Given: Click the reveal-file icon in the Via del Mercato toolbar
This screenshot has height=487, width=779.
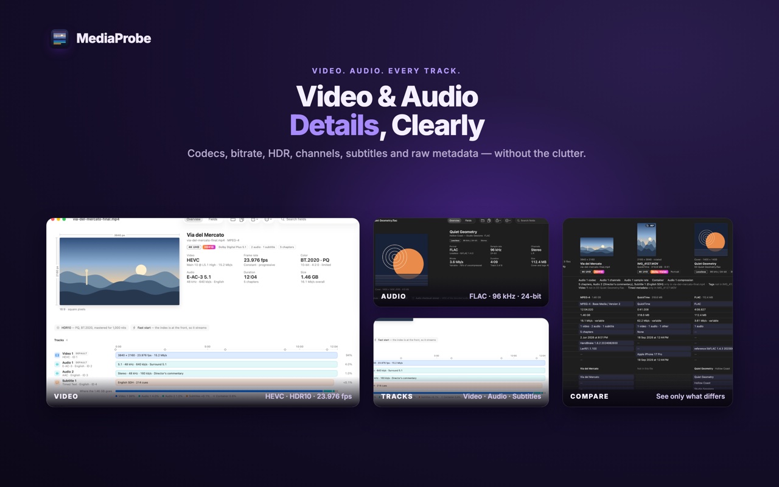Looking at the screenshot, I should tap(233, 219).
